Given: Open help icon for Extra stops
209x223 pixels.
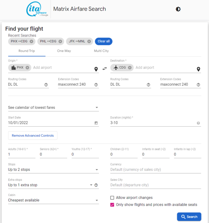Looking at the screenshot, I should [96, 185].
